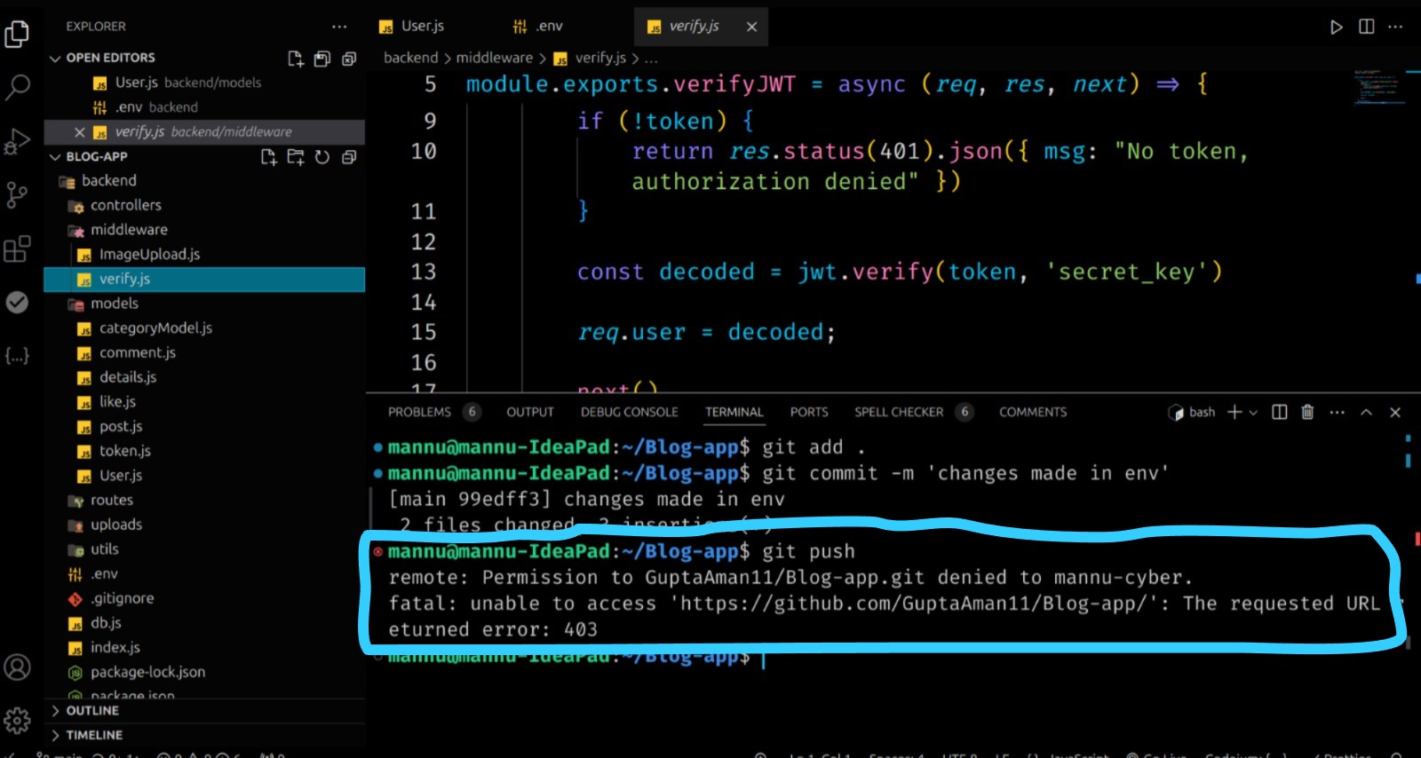The image size is (1421, 758).
Task: Open the Debug Console tab
Action: (x=629, y=412)
